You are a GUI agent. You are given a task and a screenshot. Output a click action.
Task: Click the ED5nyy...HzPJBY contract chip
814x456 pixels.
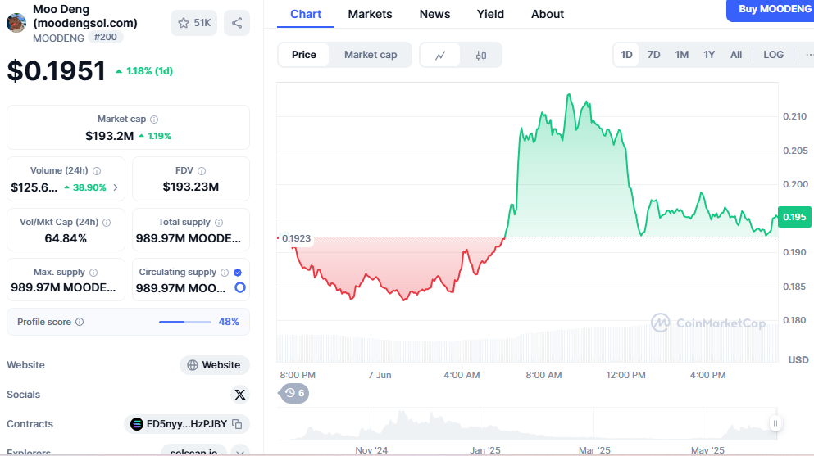pyautogui.click(x=186, y=424)
